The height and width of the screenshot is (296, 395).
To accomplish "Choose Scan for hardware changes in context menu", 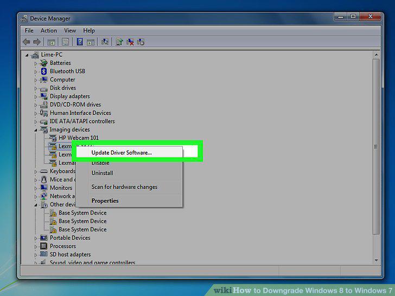I will pos(129,186).
